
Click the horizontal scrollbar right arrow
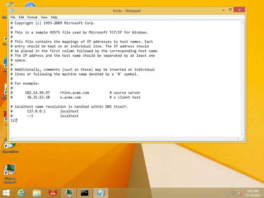coord(238,138)
